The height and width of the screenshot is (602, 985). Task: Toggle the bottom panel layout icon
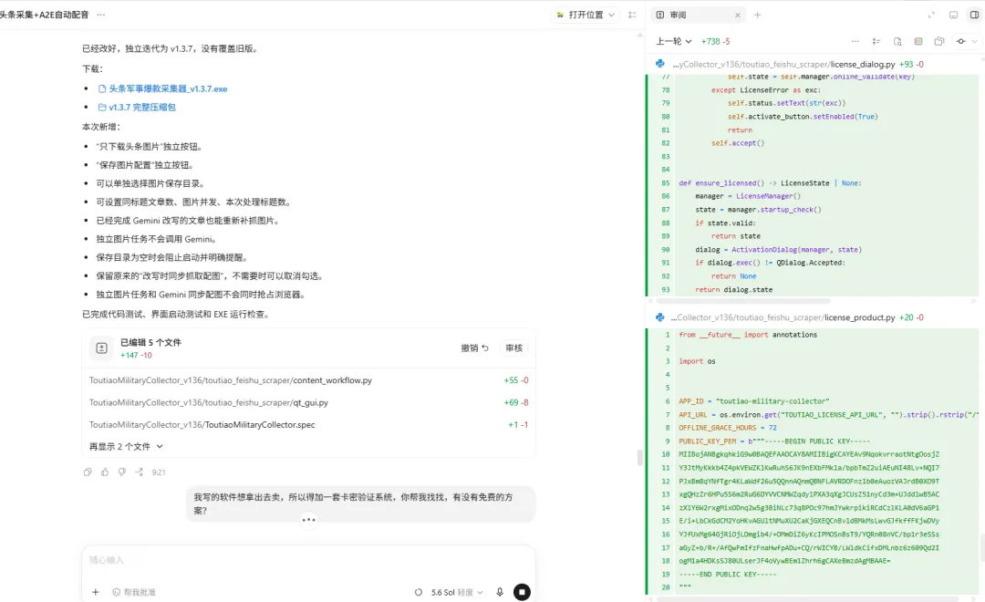coord(953,15)
